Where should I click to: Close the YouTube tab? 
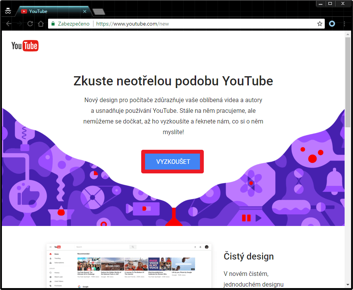point(85,11)
